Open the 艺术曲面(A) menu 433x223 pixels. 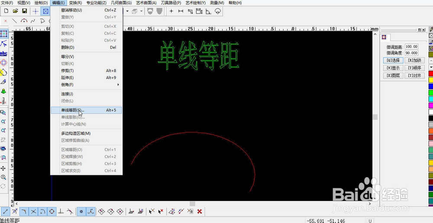tap(146, 3)
